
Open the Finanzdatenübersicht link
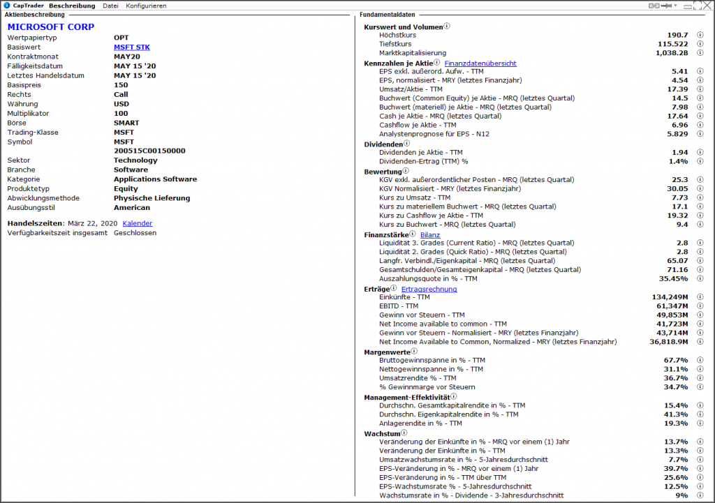click(x=480, y=63)
